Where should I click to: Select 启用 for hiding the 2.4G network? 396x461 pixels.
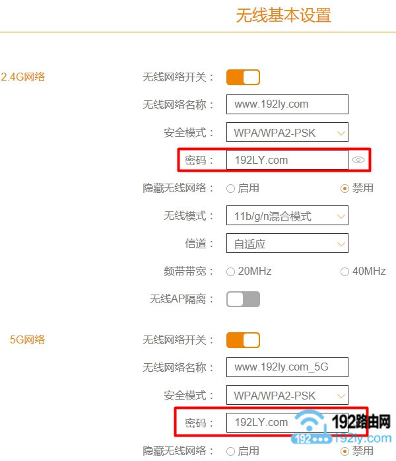230,188
